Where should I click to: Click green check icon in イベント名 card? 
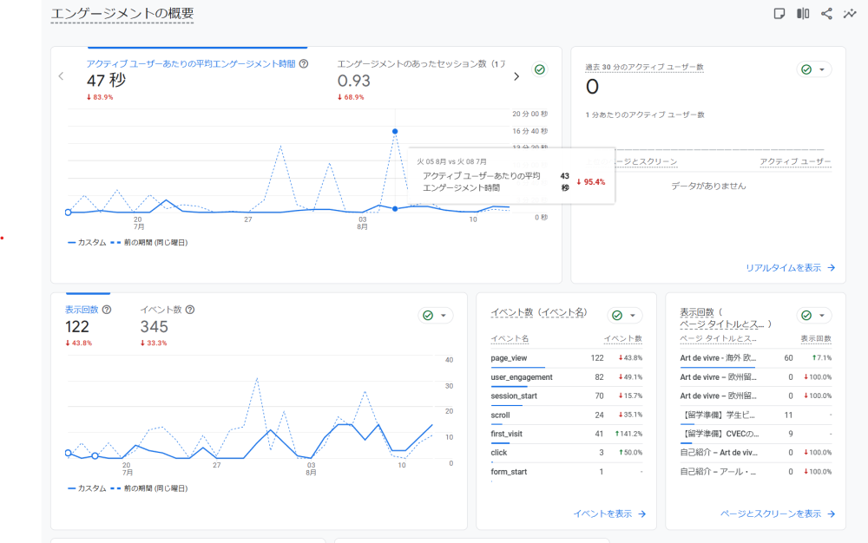tap(617, 315)
